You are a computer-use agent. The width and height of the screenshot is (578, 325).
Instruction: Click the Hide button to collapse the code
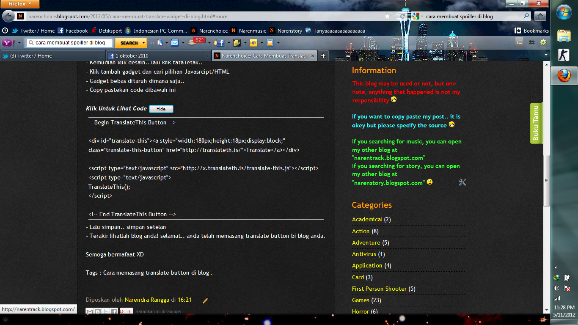point(161,109)
